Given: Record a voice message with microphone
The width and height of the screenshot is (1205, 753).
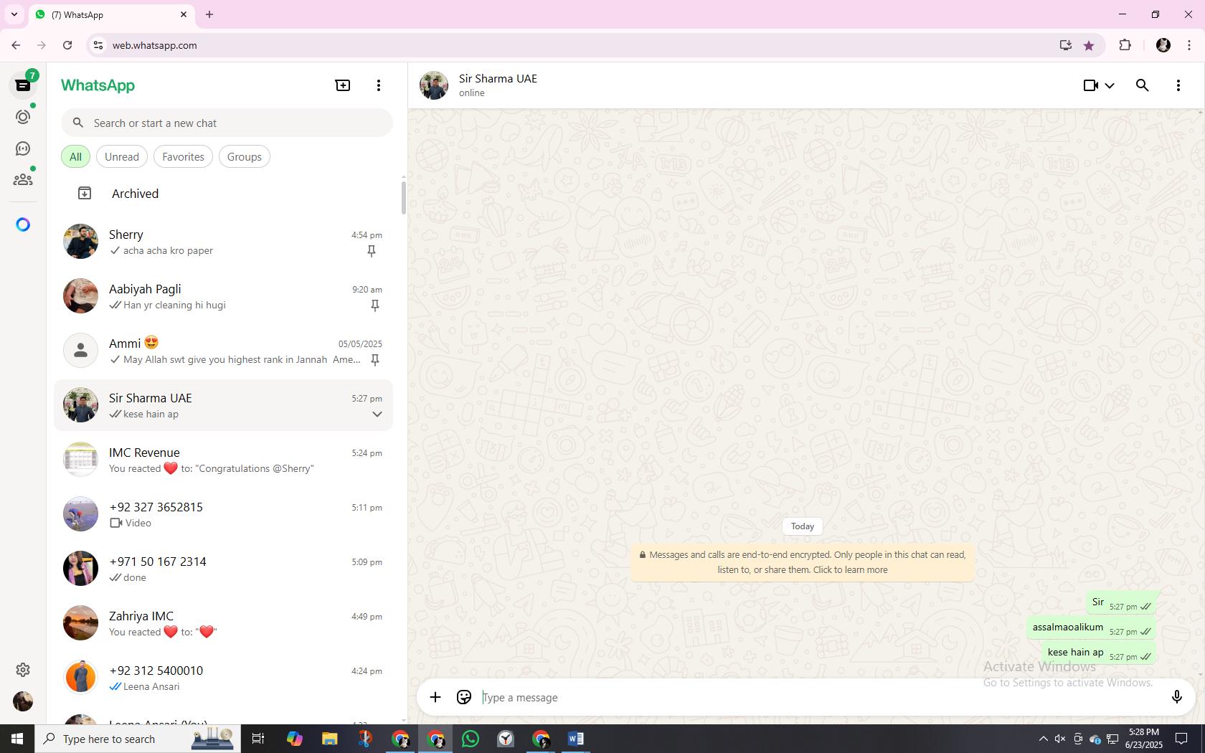Looking at the screenshot, I should [1176, 697].
